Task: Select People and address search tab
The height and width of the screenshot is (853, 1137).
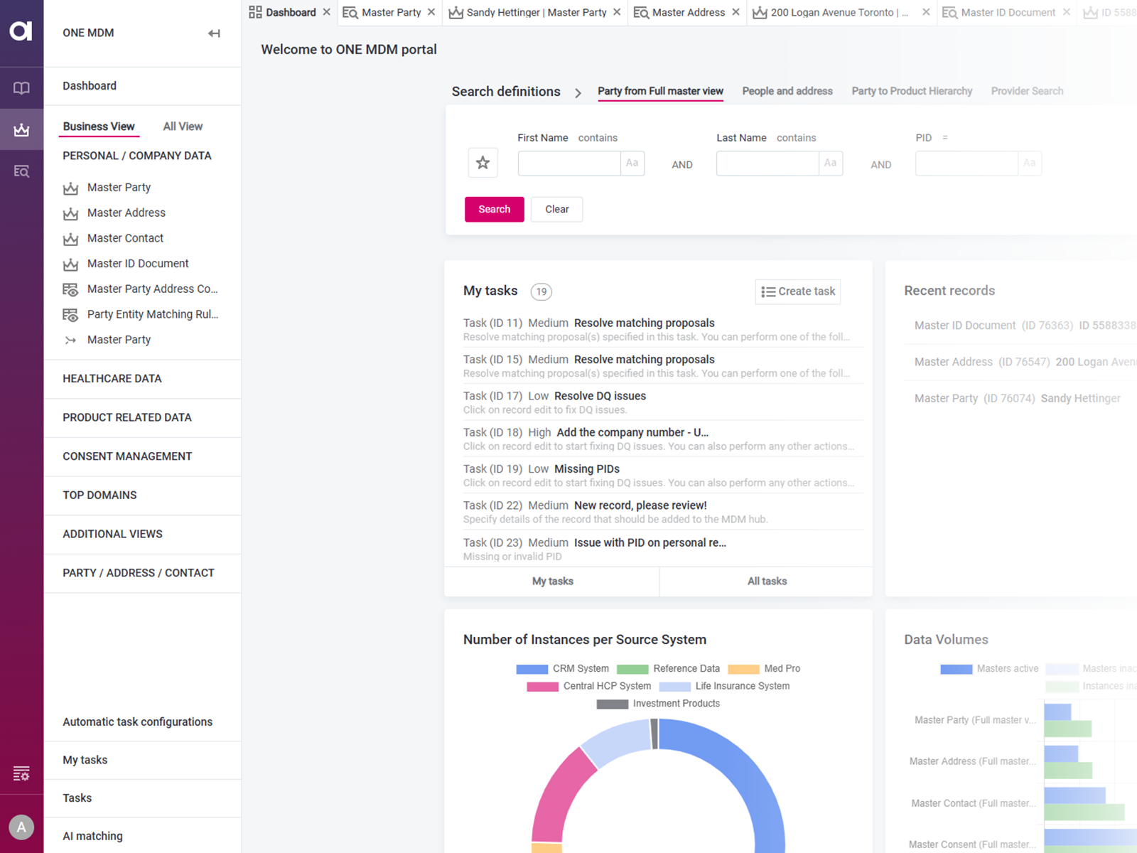Action: pos(787,91)
